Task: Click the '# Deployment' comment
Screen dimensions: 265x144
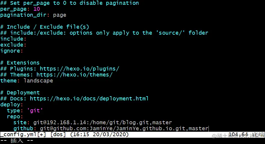Action: click(20, 93)
